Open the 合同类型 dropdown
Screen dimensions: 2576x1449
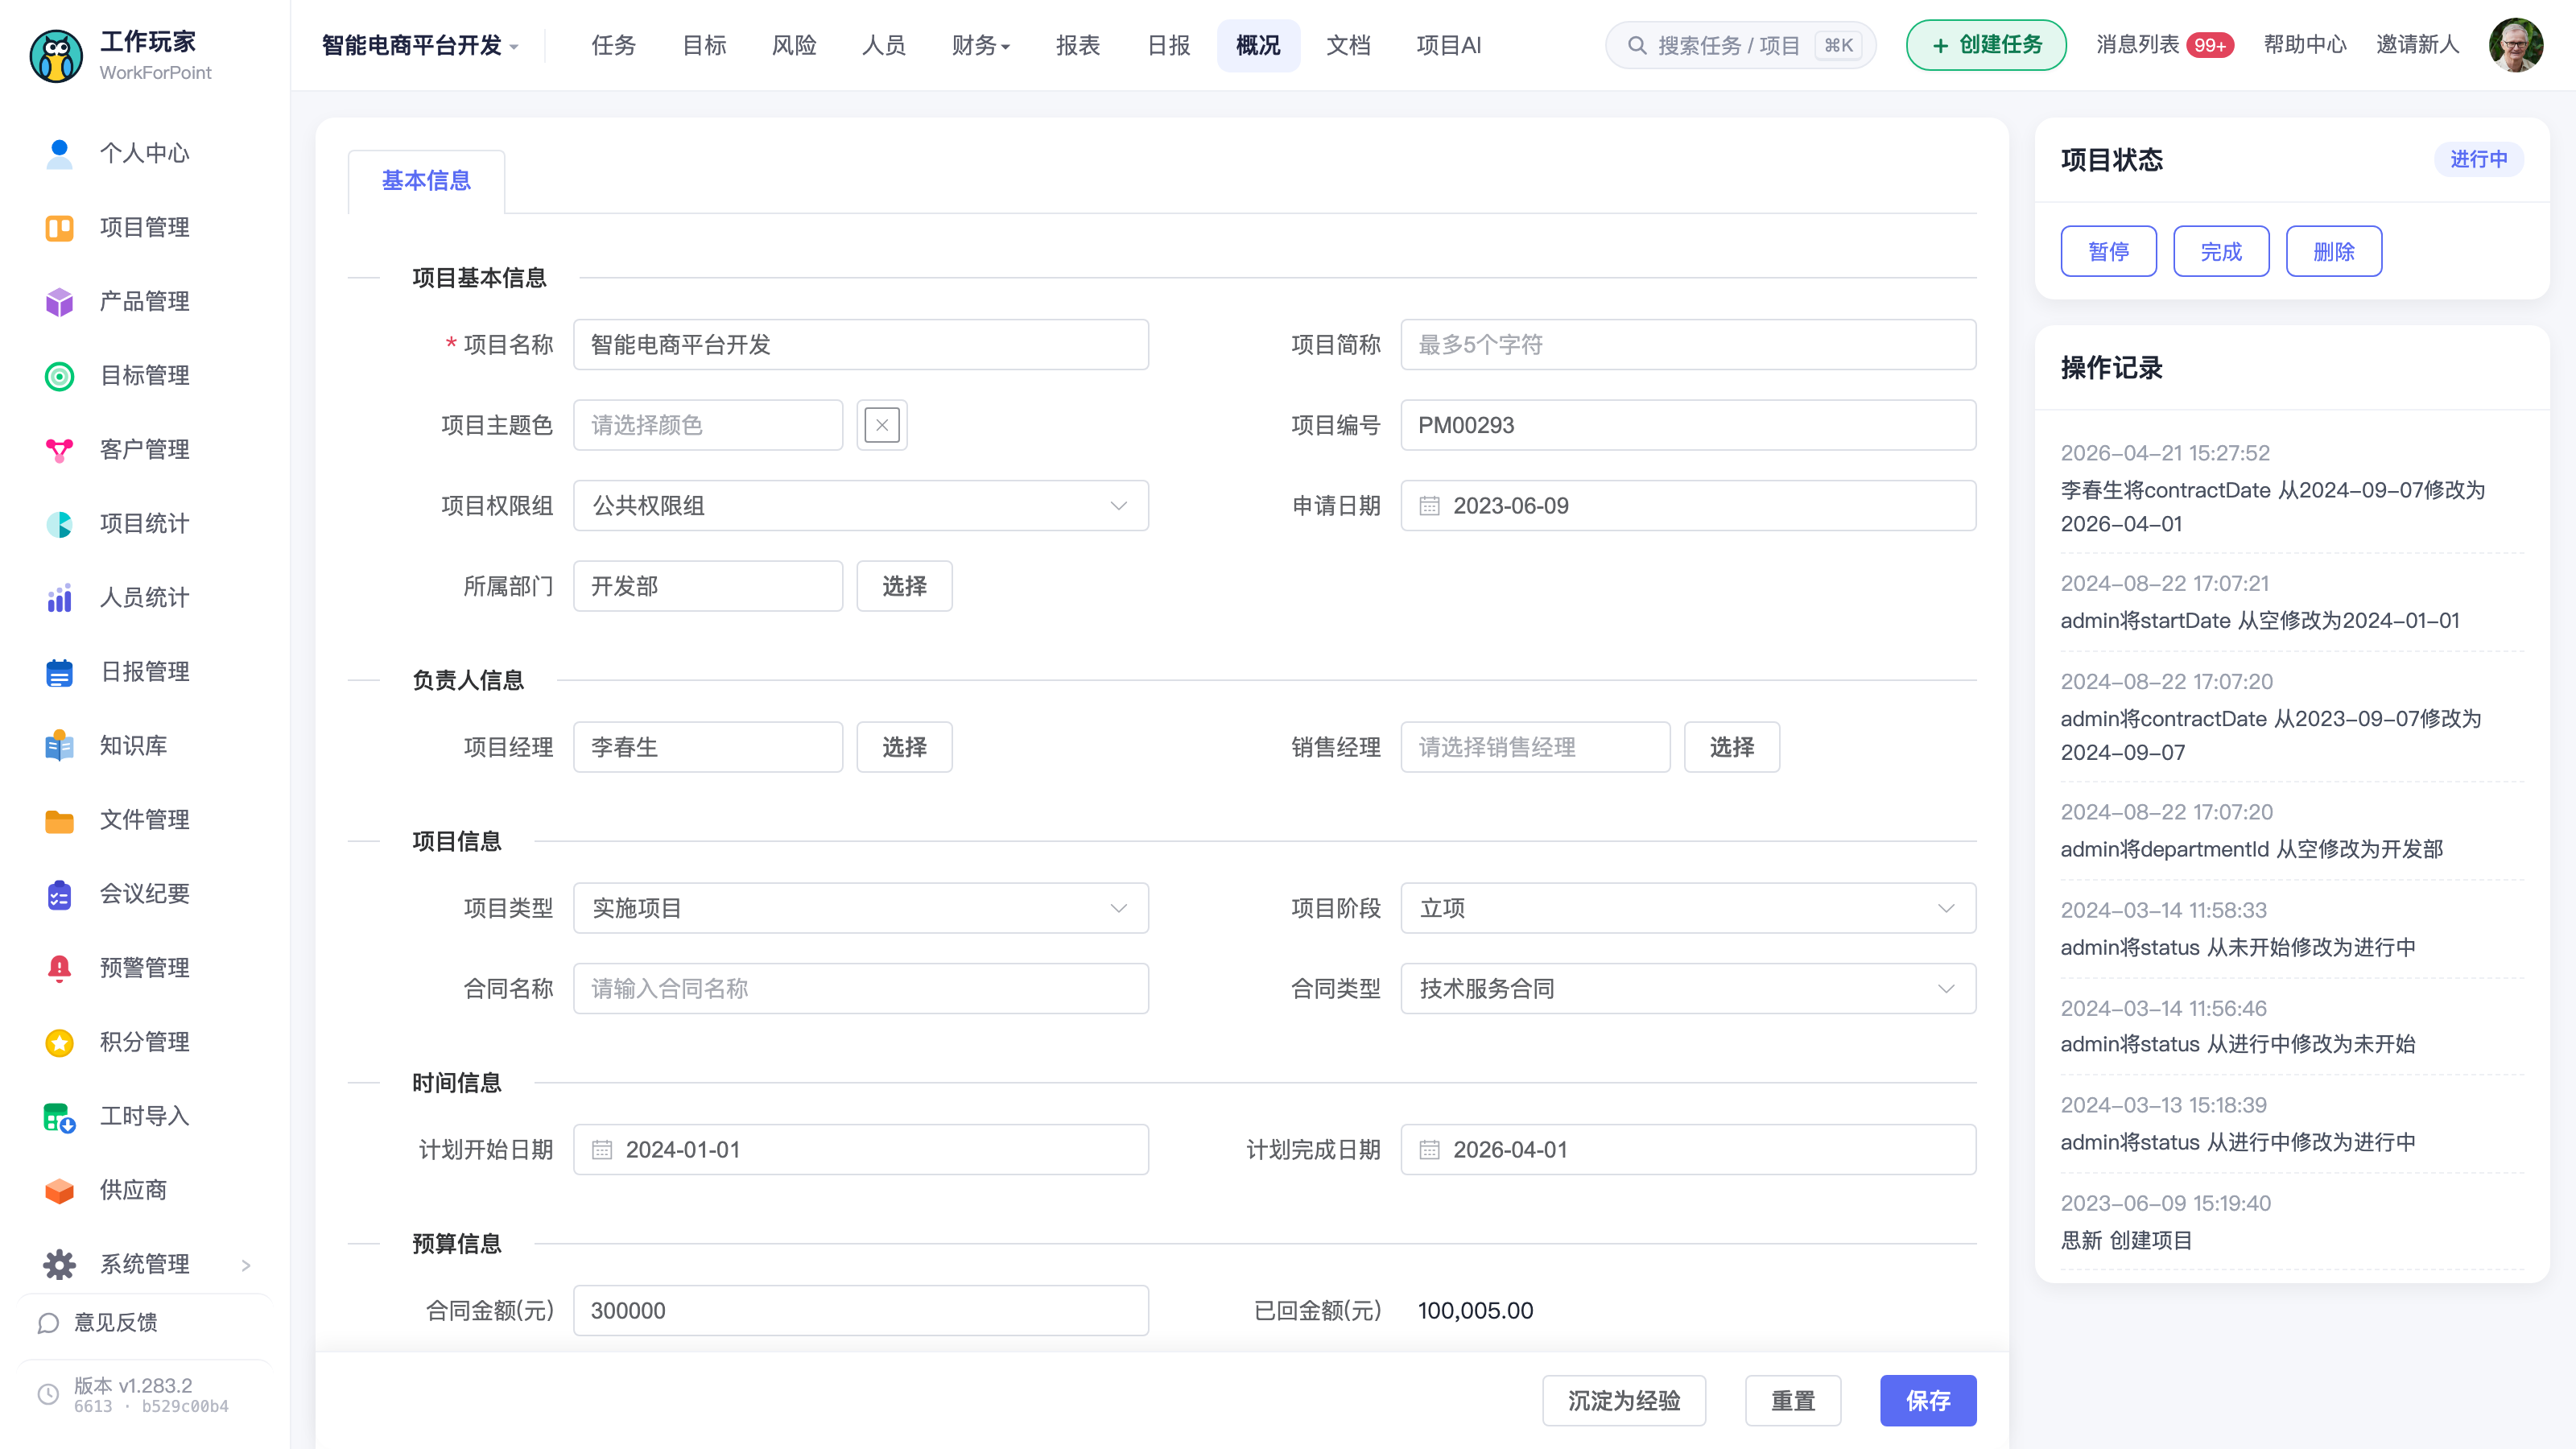click(x=1687, y=989)
